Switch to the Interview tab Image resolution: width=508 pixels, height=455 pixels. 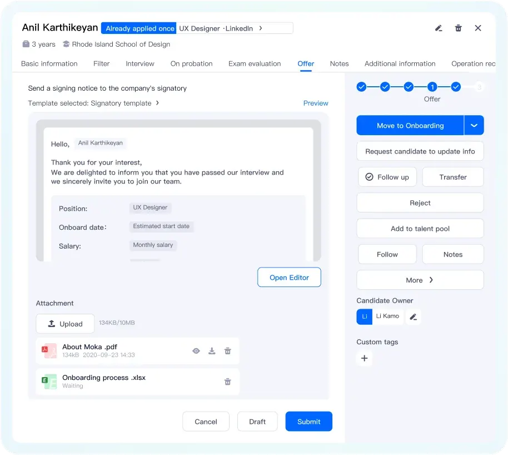pos(140,63)
